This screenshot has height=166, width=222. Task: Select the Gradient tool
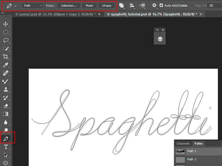(5, 114)
